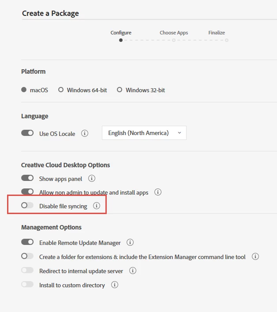Select Windows 64-bit platform
Viewport: 277px width, 312px height.
61,90
